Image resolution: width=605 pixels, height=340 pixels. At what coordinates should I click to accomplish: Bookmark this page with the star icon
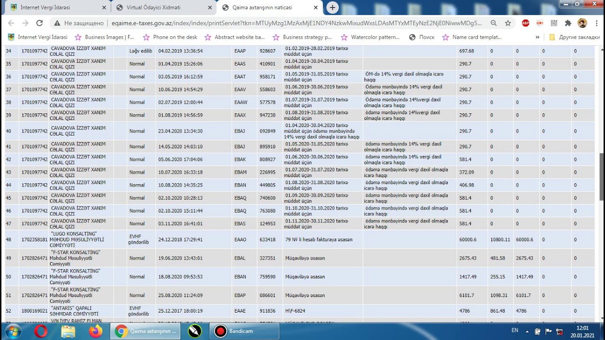coord(508,23)
